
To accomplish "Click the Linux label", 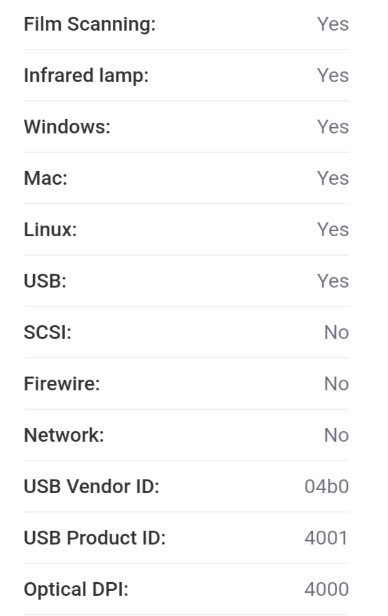I will [50, 230].
